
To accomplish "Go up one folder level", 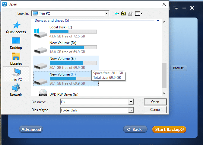I will click(x=124, y=14).
